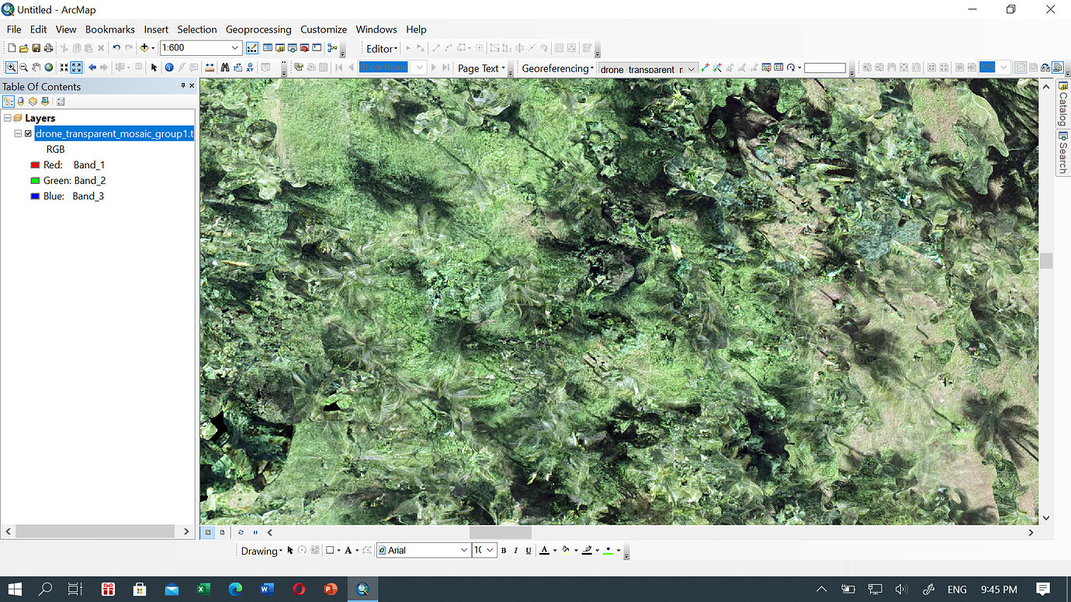This screenshot has width=1071, height=602.
Task: Toggle underline text formatting
Action: coord(528,550)
